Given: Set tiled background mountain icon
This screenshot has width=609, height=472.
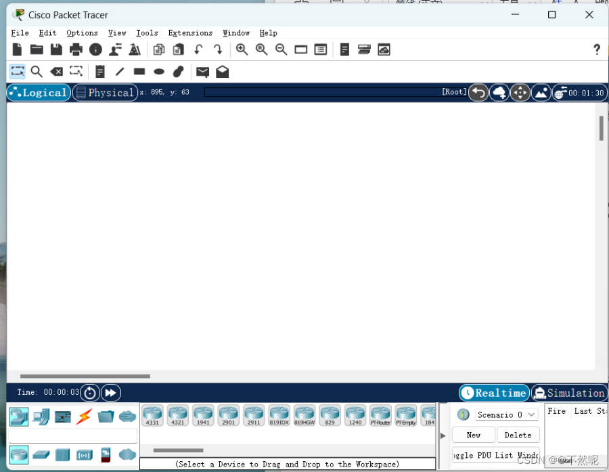Looking at the screenshot, I should click(541, 93).
